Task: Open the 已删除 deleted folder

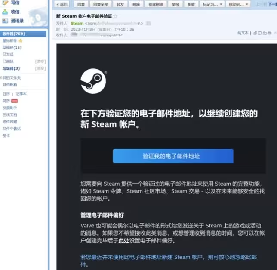Action: [8, 61]
